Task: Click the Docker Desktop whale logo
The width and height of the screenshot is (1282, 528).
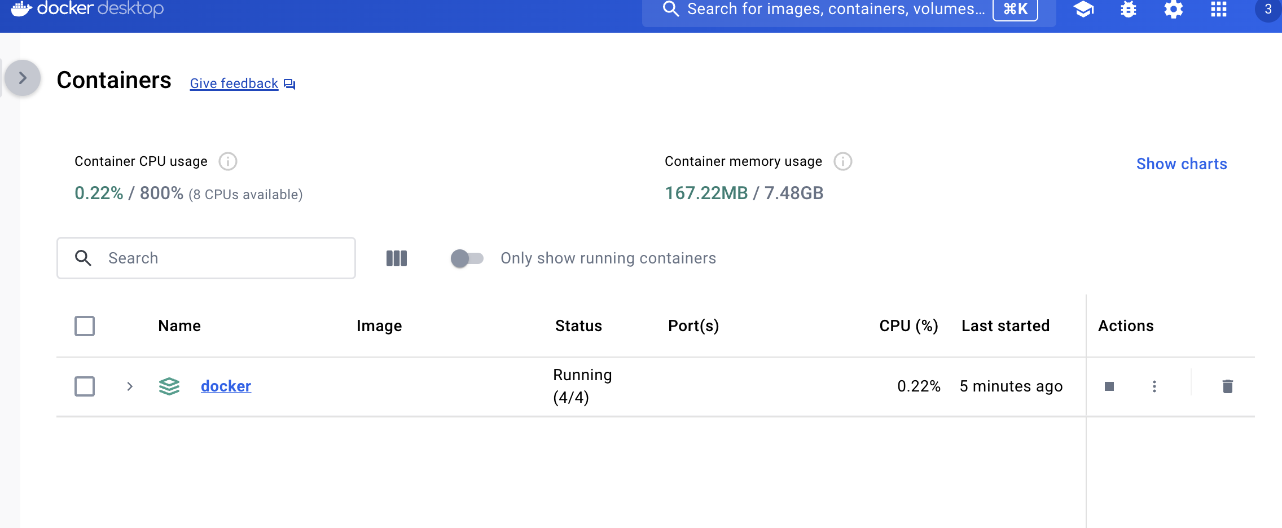Action: (x=21, y=8)
